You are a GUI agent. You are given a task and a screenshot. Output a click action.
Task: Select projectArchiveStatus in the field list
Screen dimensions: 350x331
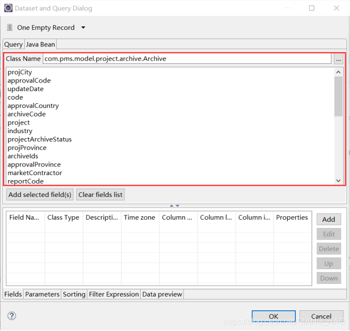click(39, 139)
